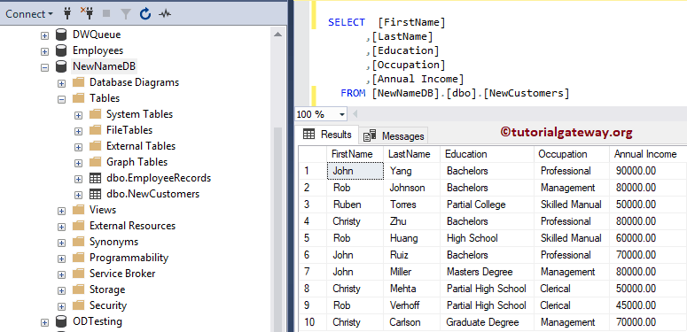Expand the Database Diagrams folder
Viewport: 687px width, 332px height.
[x=61, y=83]
